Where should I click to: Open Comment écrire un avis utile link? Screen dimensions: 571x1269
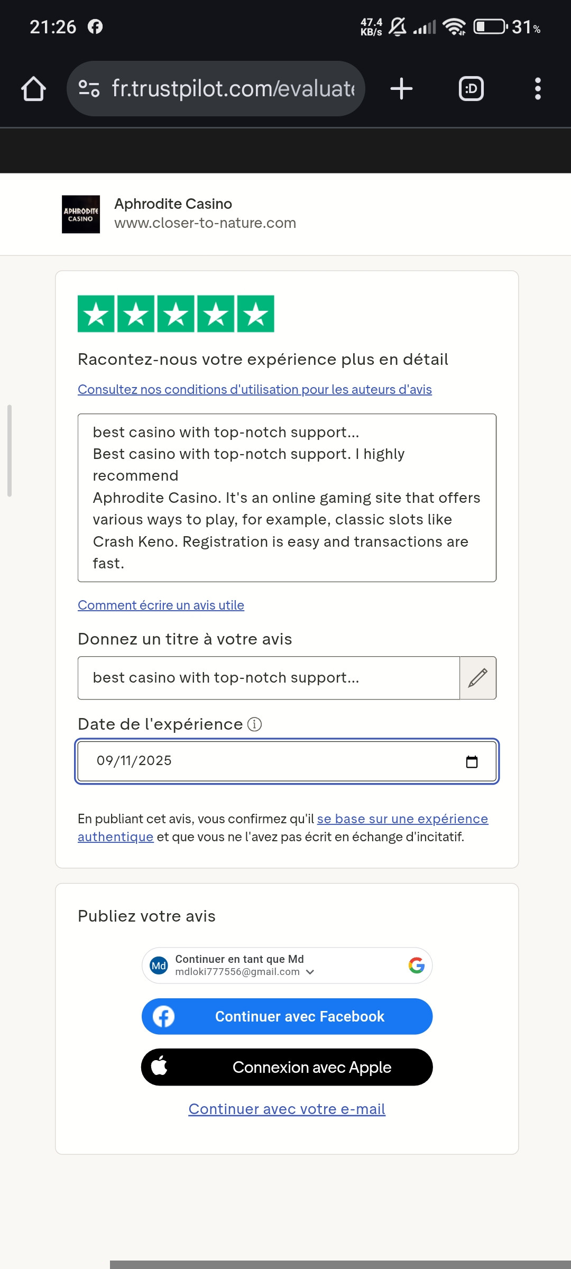coord(161,605)
